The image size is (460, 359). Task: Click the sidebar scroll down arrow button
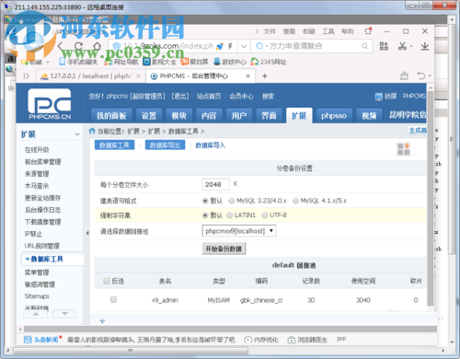coord(64,314)
